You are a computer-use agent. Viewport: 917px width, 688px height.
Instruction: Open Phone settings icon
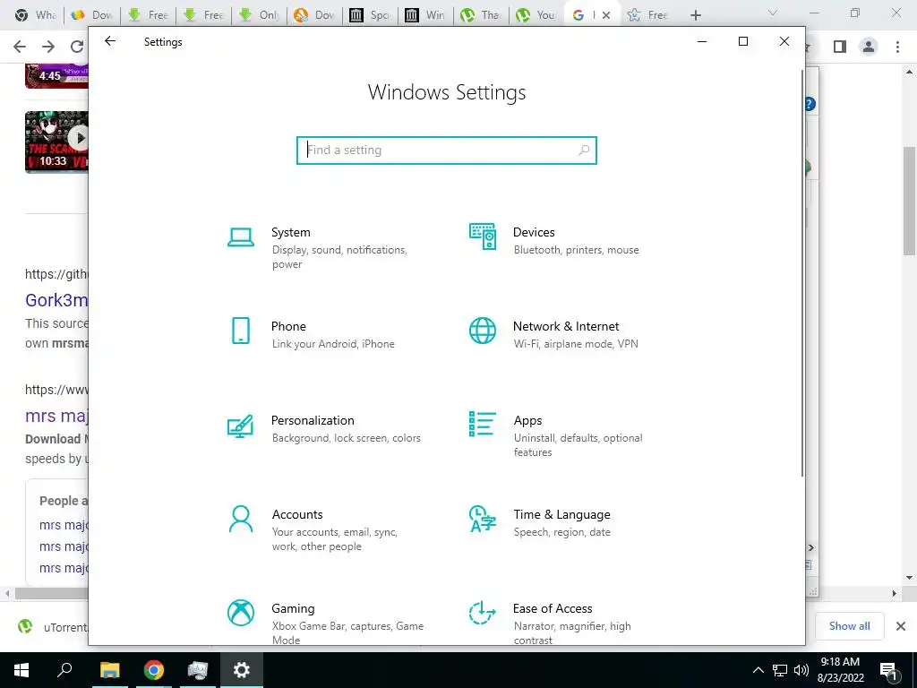pos(240,331)
